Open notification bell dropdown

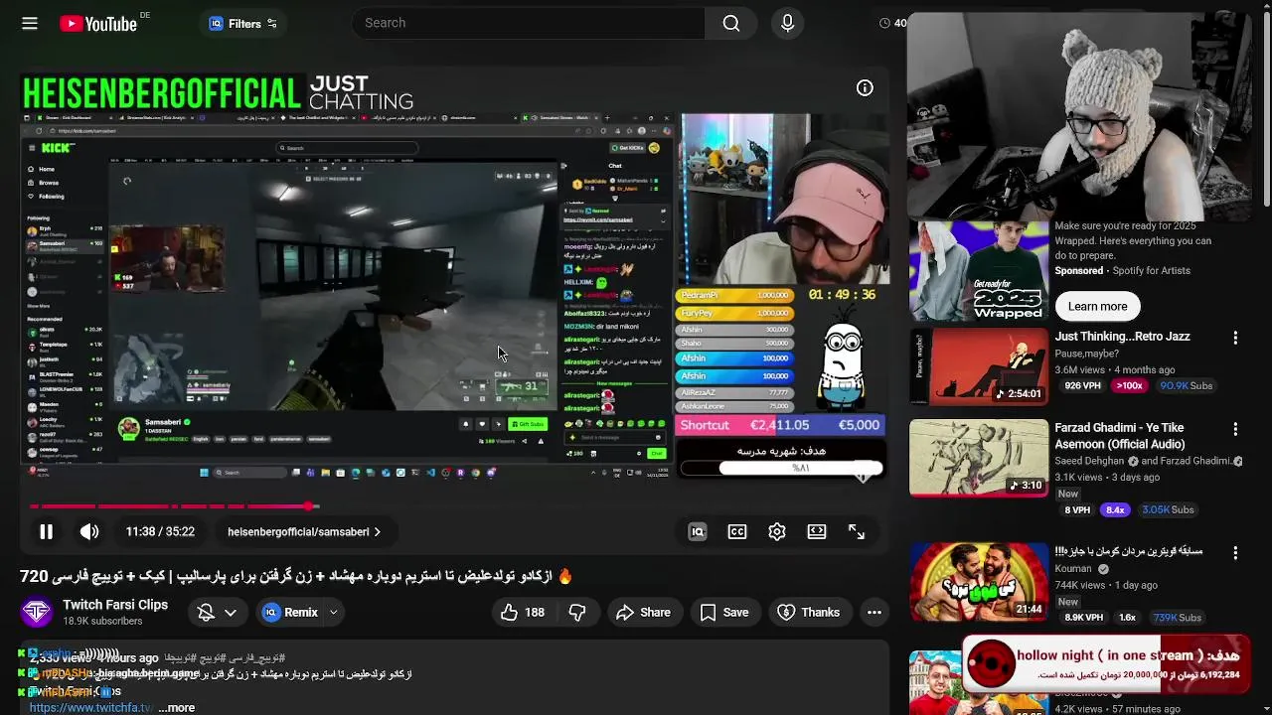(x=217, y=612)
